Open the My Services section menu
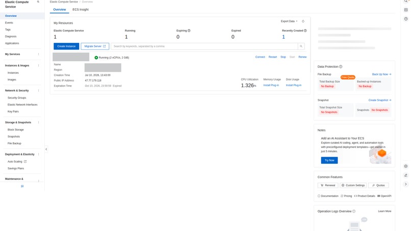The height and width of the screenshot is (231, 411). pyautogui.click(x=39, y=54)
